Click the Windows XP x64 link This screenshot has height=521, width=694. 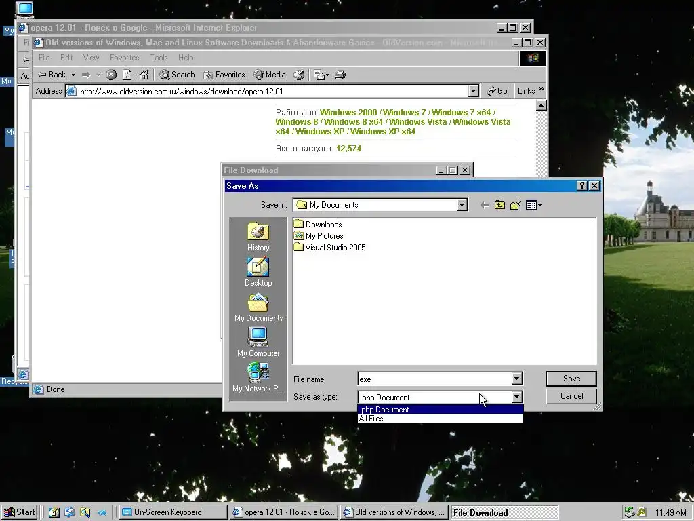(x=383, y=131)
